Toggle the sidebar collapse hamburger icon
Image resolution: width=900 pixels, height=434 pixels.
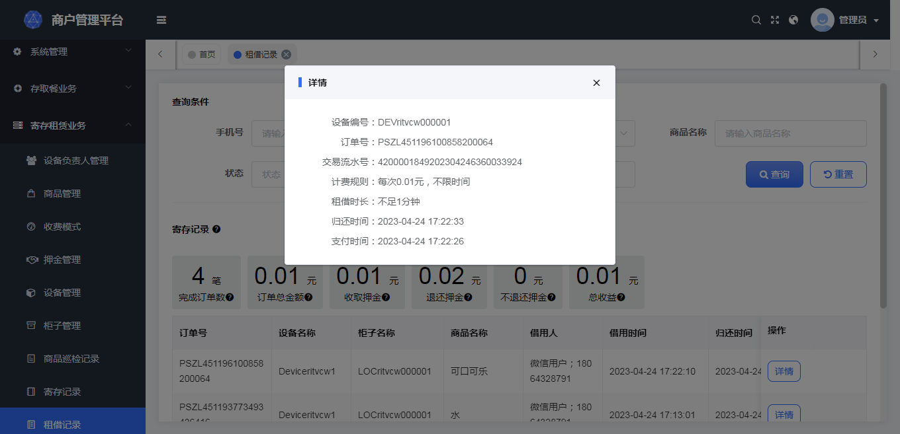161,20
